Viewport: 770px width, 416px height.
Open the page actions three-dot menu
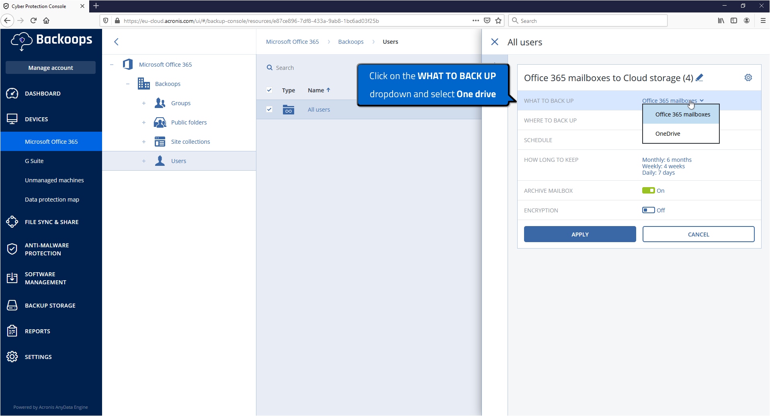point(476,20)
